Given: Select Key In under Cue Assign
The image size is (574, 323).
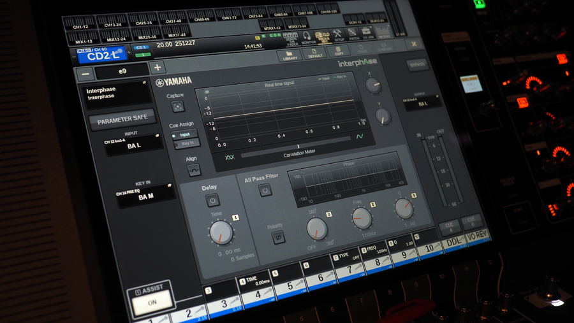Looking at the screenshot, I should click(x=188, y=143).
